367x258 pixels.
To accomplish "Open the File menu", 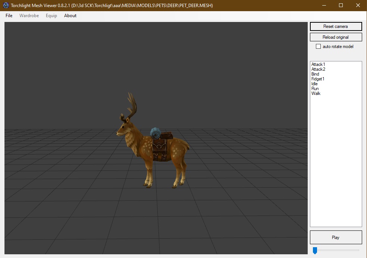I will (x=9, y=16).
